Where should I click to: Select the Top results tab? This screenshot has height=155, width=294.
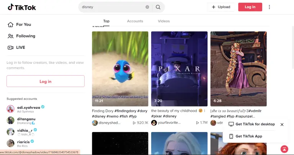pyautogui.click(x=106, y=21)
